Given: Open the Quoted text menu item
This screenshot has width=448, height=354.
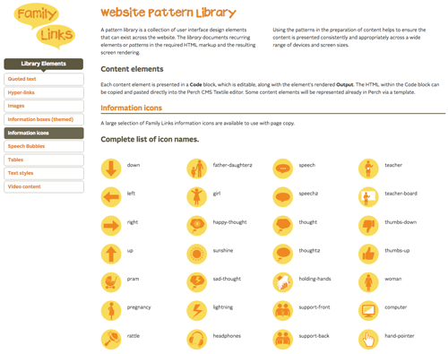Looking at the screenshot, I should (44, 79).
